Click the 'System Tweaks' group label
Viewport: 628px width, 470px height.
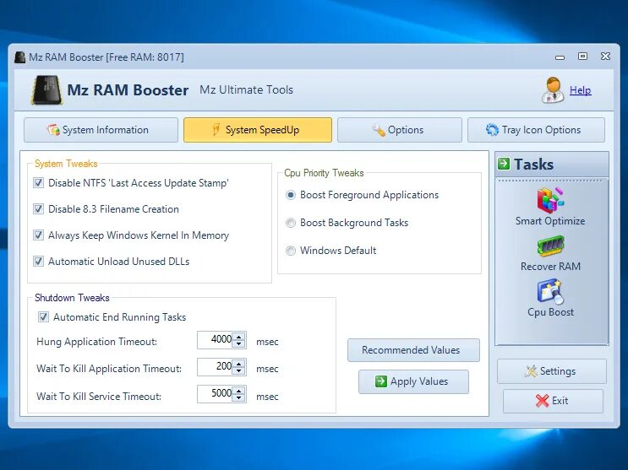point(66,164)
